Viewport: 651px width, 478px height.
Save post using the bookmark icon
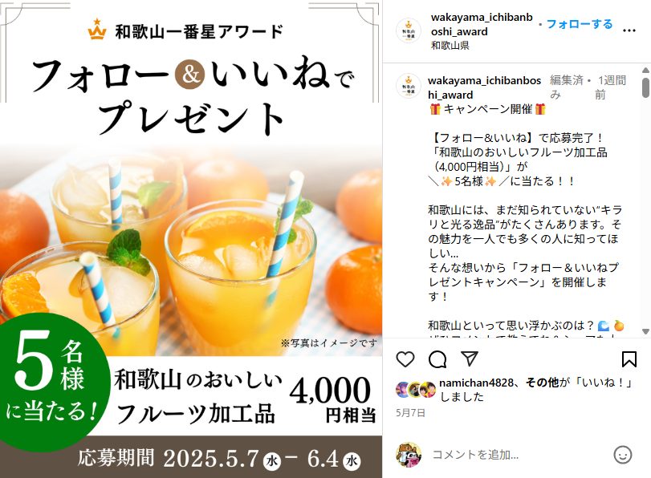point(629,359)
